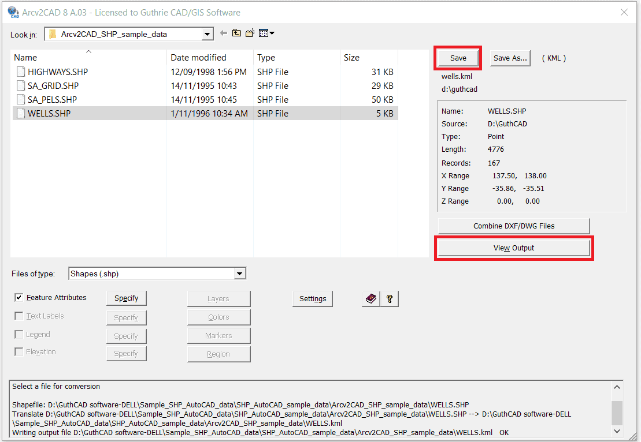The image size is (641, 442).
Task: Click Specify next to Elevation
Action: pyautogui.click(x=127, y=354)
